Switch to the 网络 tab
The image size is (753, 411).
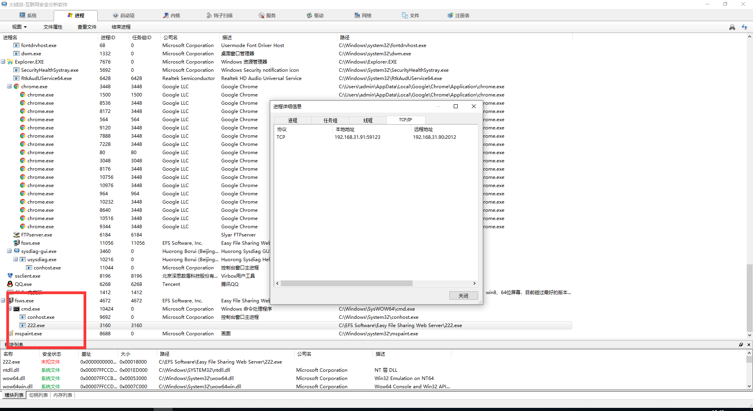coord(363,16)
